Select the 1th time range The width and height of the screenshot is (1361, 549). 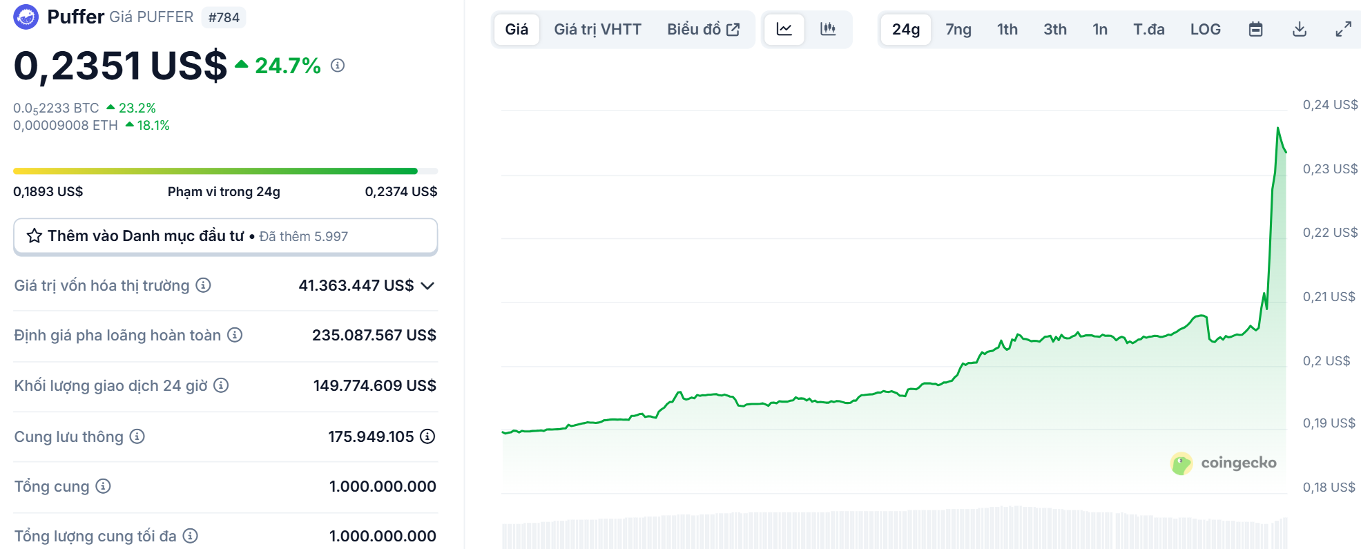tap(1007, 30)
